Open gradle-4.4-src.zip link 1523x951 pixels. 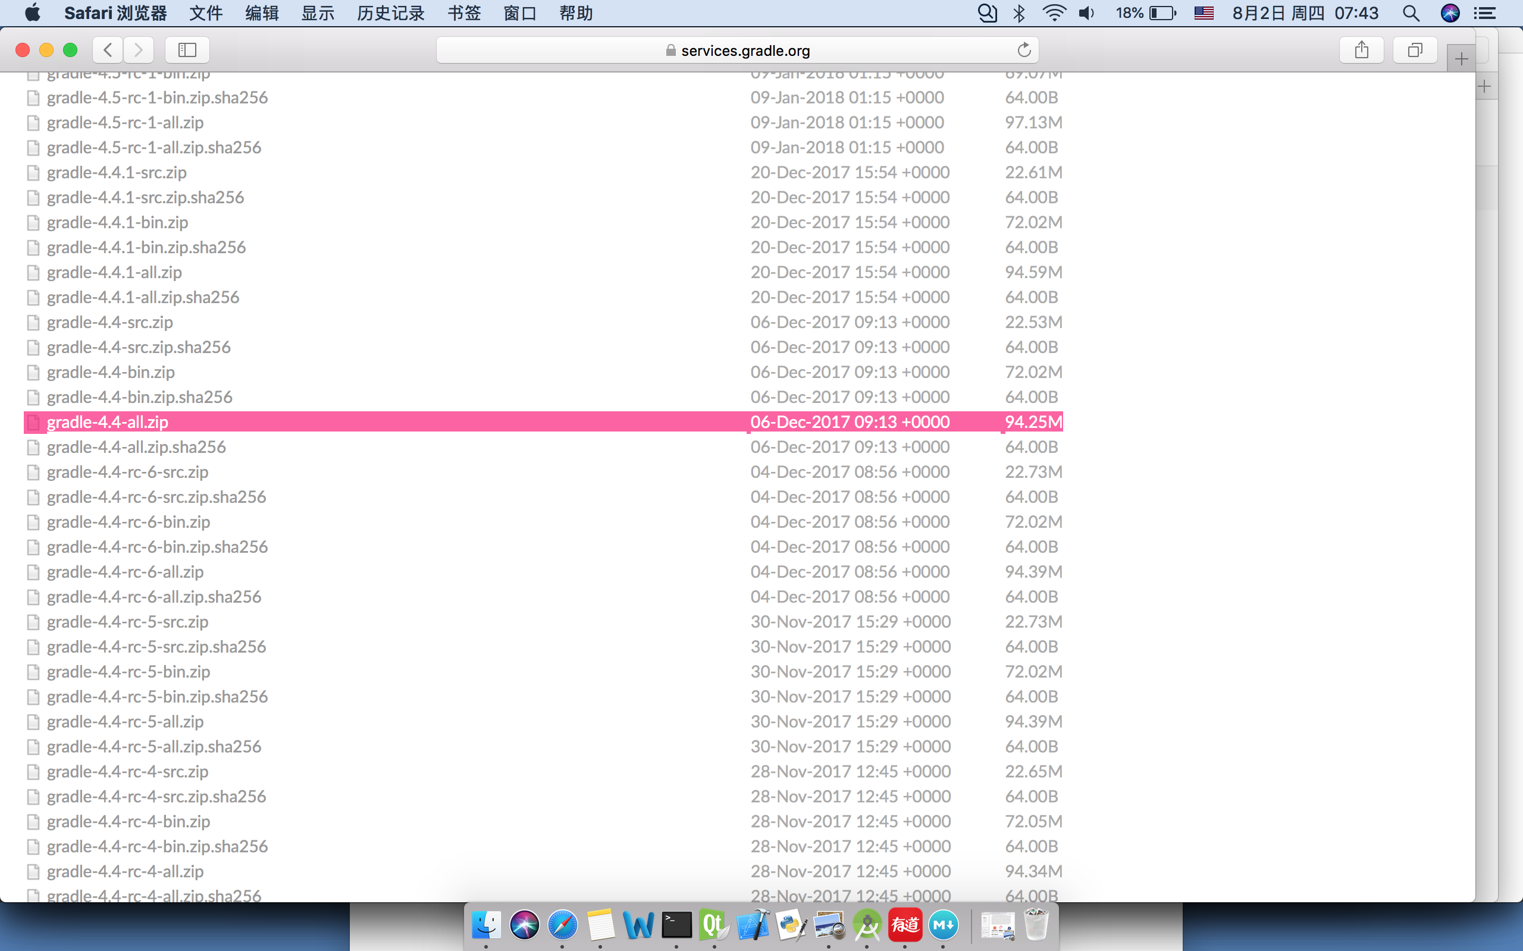point(109,322)
